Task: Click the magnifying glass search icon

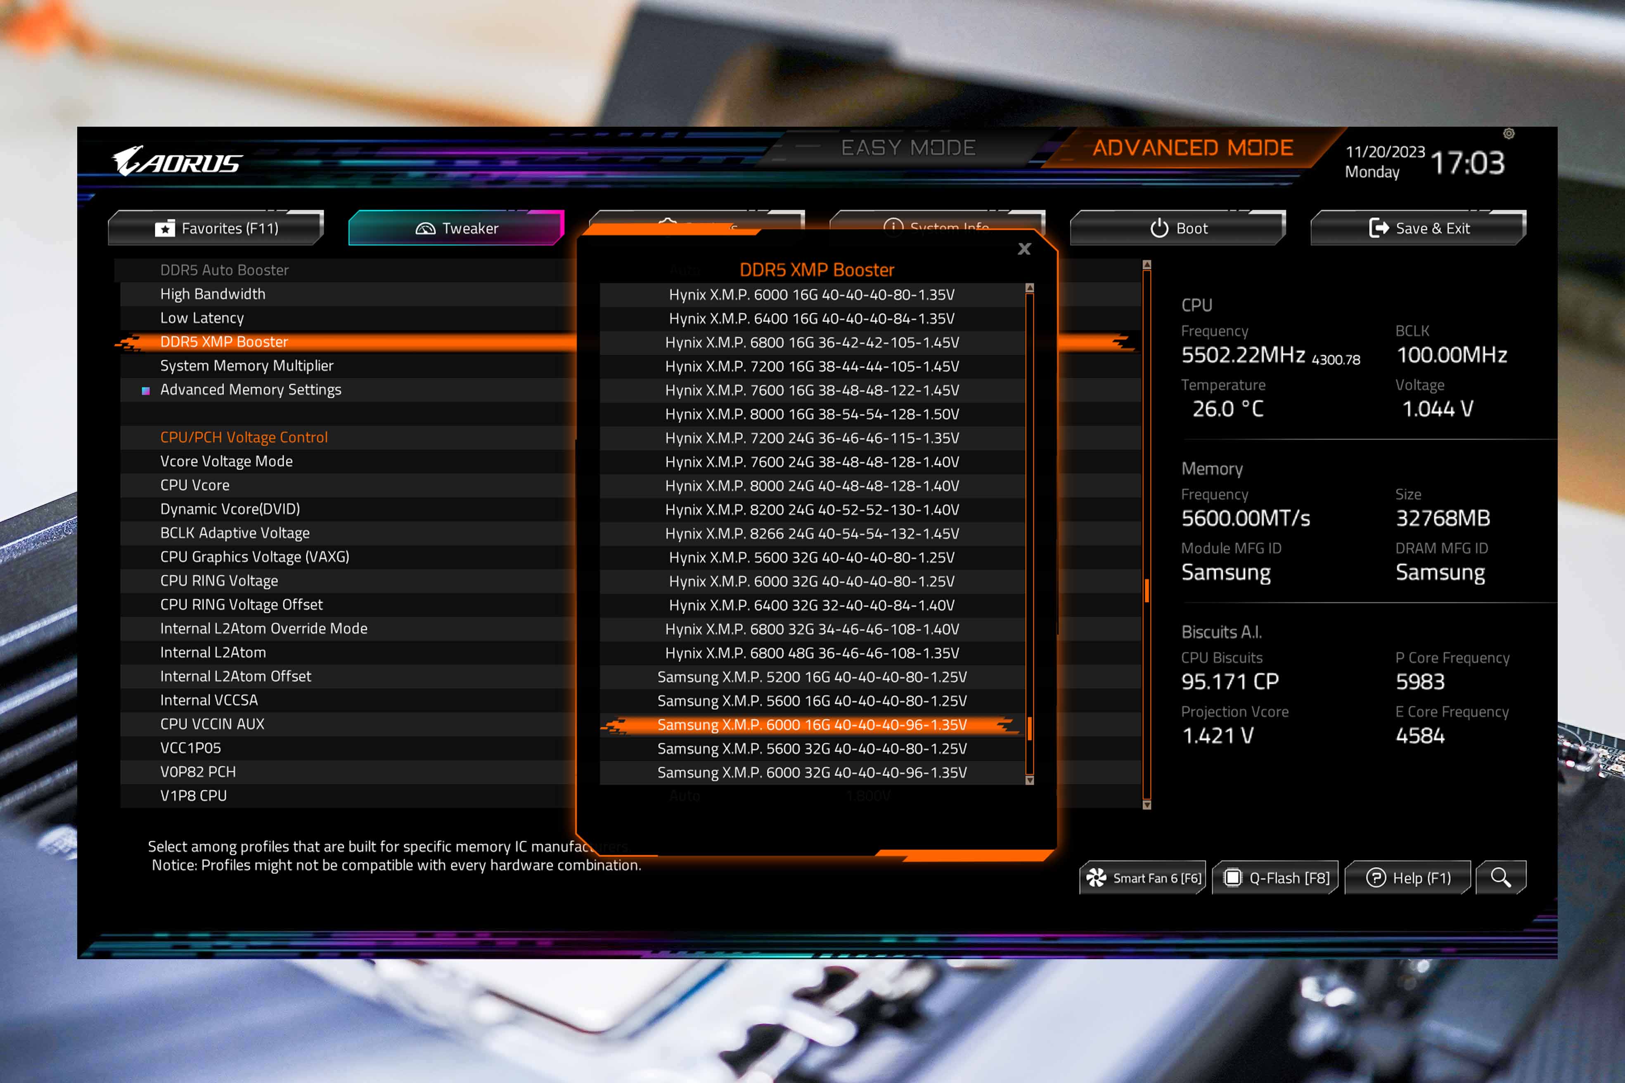Action: (1501, 877)
